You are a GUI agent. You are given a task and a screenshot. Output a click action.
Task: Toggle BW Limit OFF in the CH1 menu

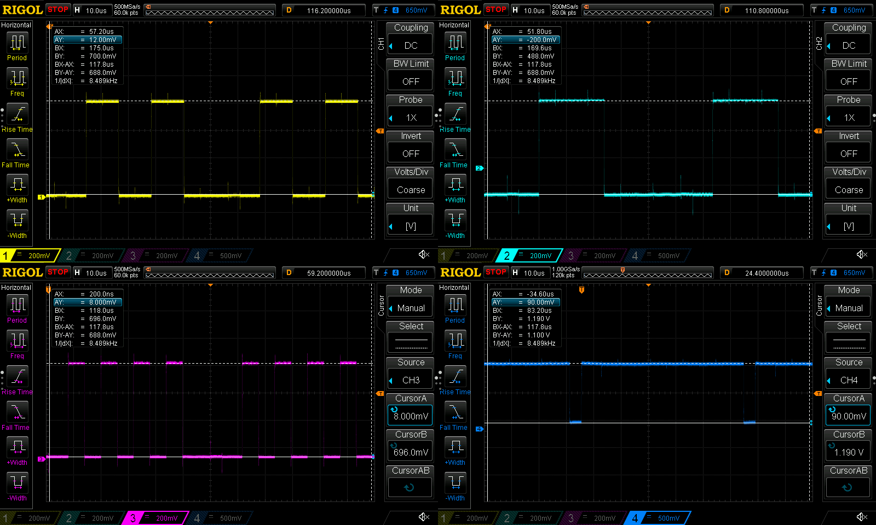pyautogui.click(x=411, y=81)
